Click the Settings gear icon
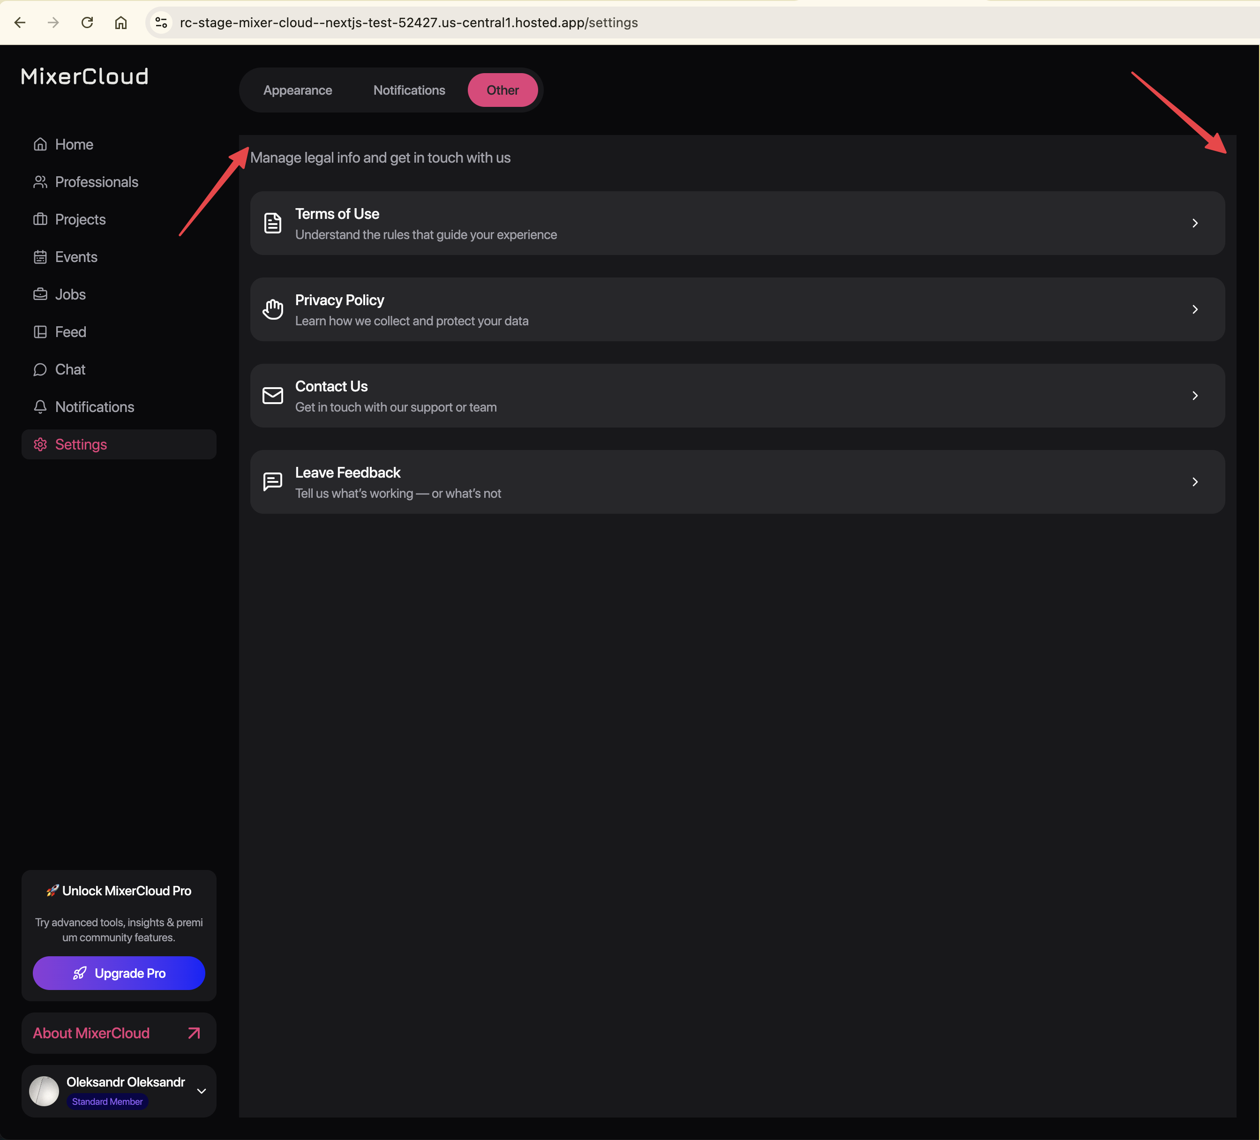The image size is (1260, 1140). click(x=40, y=444)
